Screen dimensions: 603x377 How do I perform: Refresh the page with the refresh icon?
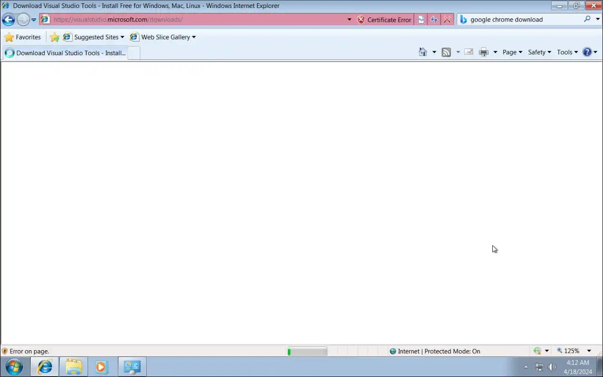pyautogui.click(x=434, y=20)
